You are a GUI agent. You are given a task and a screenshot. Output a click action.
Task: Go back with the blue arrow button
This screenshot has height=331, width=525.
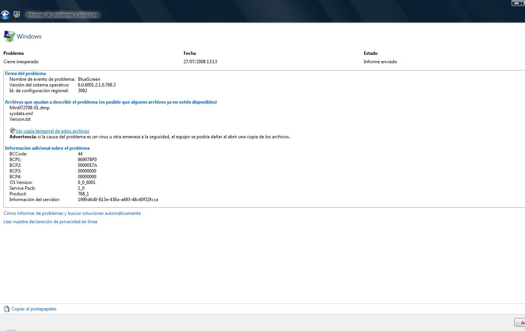pos(5,15)
